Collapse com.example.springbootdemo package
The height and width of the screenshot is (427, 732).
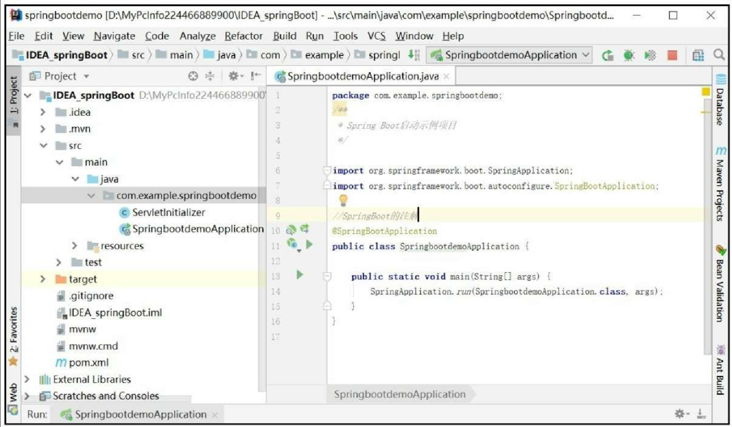tap(91, 195)
